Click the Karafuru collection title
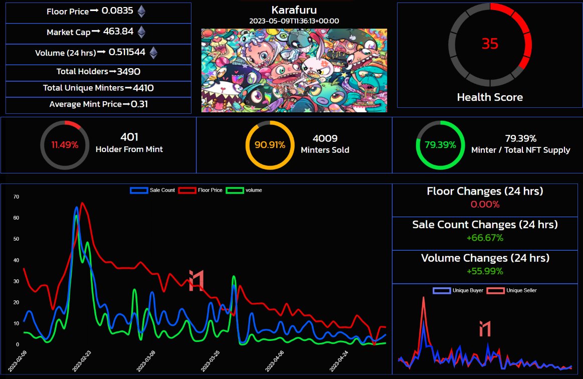Viewport: 583px width, 379px height. pyautogui.click(x=294, y=10)
